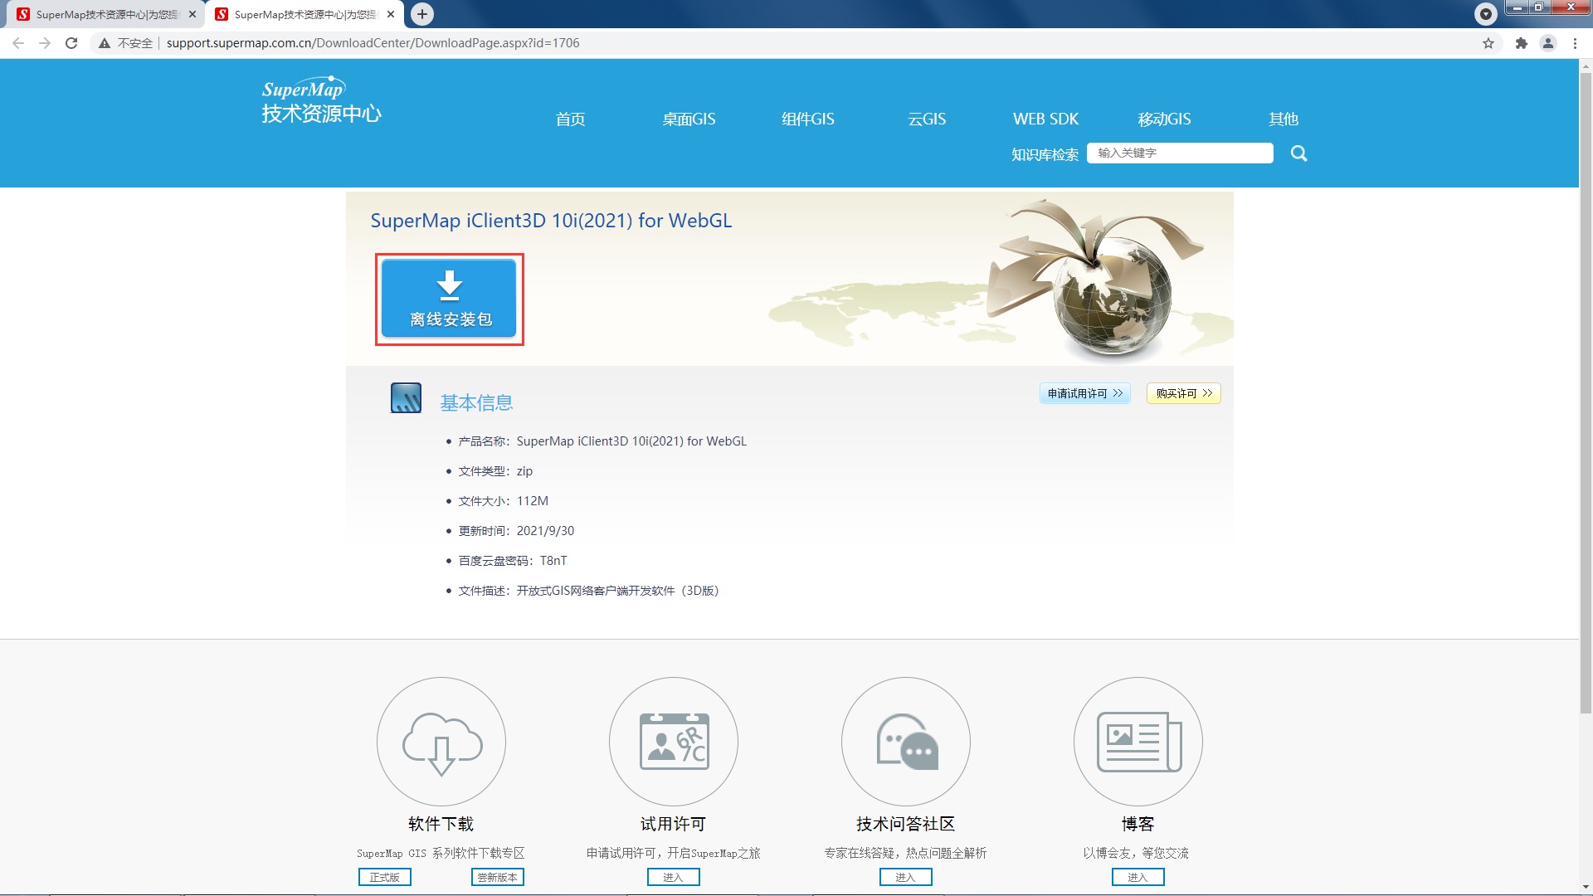Image resolution: width=1593 pixels, height=896 pixels.
Task: Click scrollbar down arrow
Action: pyautogui.click(x=1586, y=888)
